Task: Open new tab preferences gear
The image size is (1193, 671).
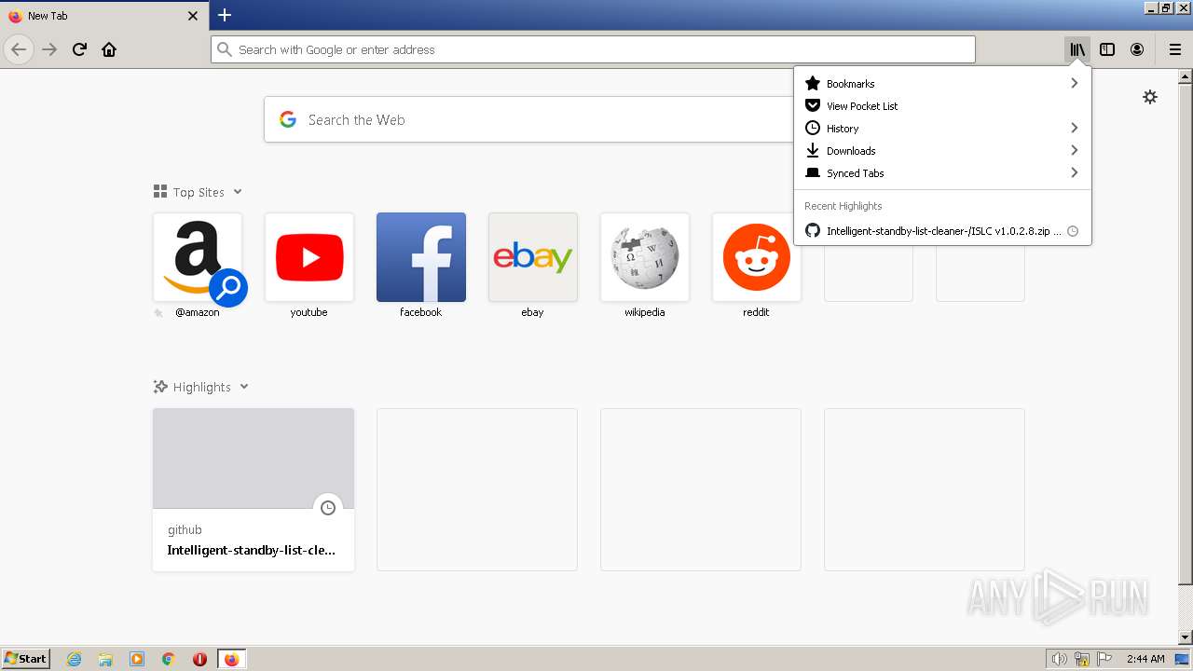Action: click(x=1150, y=97)
